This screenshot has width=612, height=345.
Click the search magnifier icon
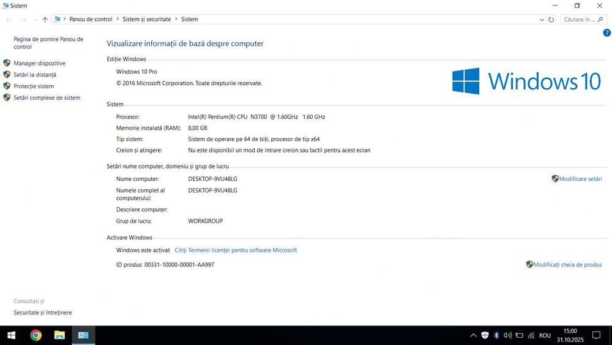[x=601, y=20]
